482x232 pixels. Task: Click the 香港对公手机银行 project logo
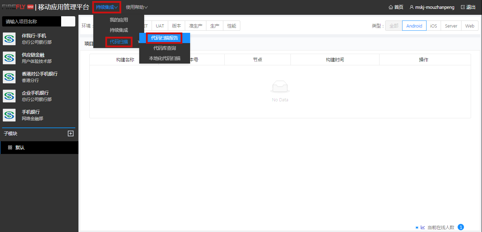click(9, 77)
